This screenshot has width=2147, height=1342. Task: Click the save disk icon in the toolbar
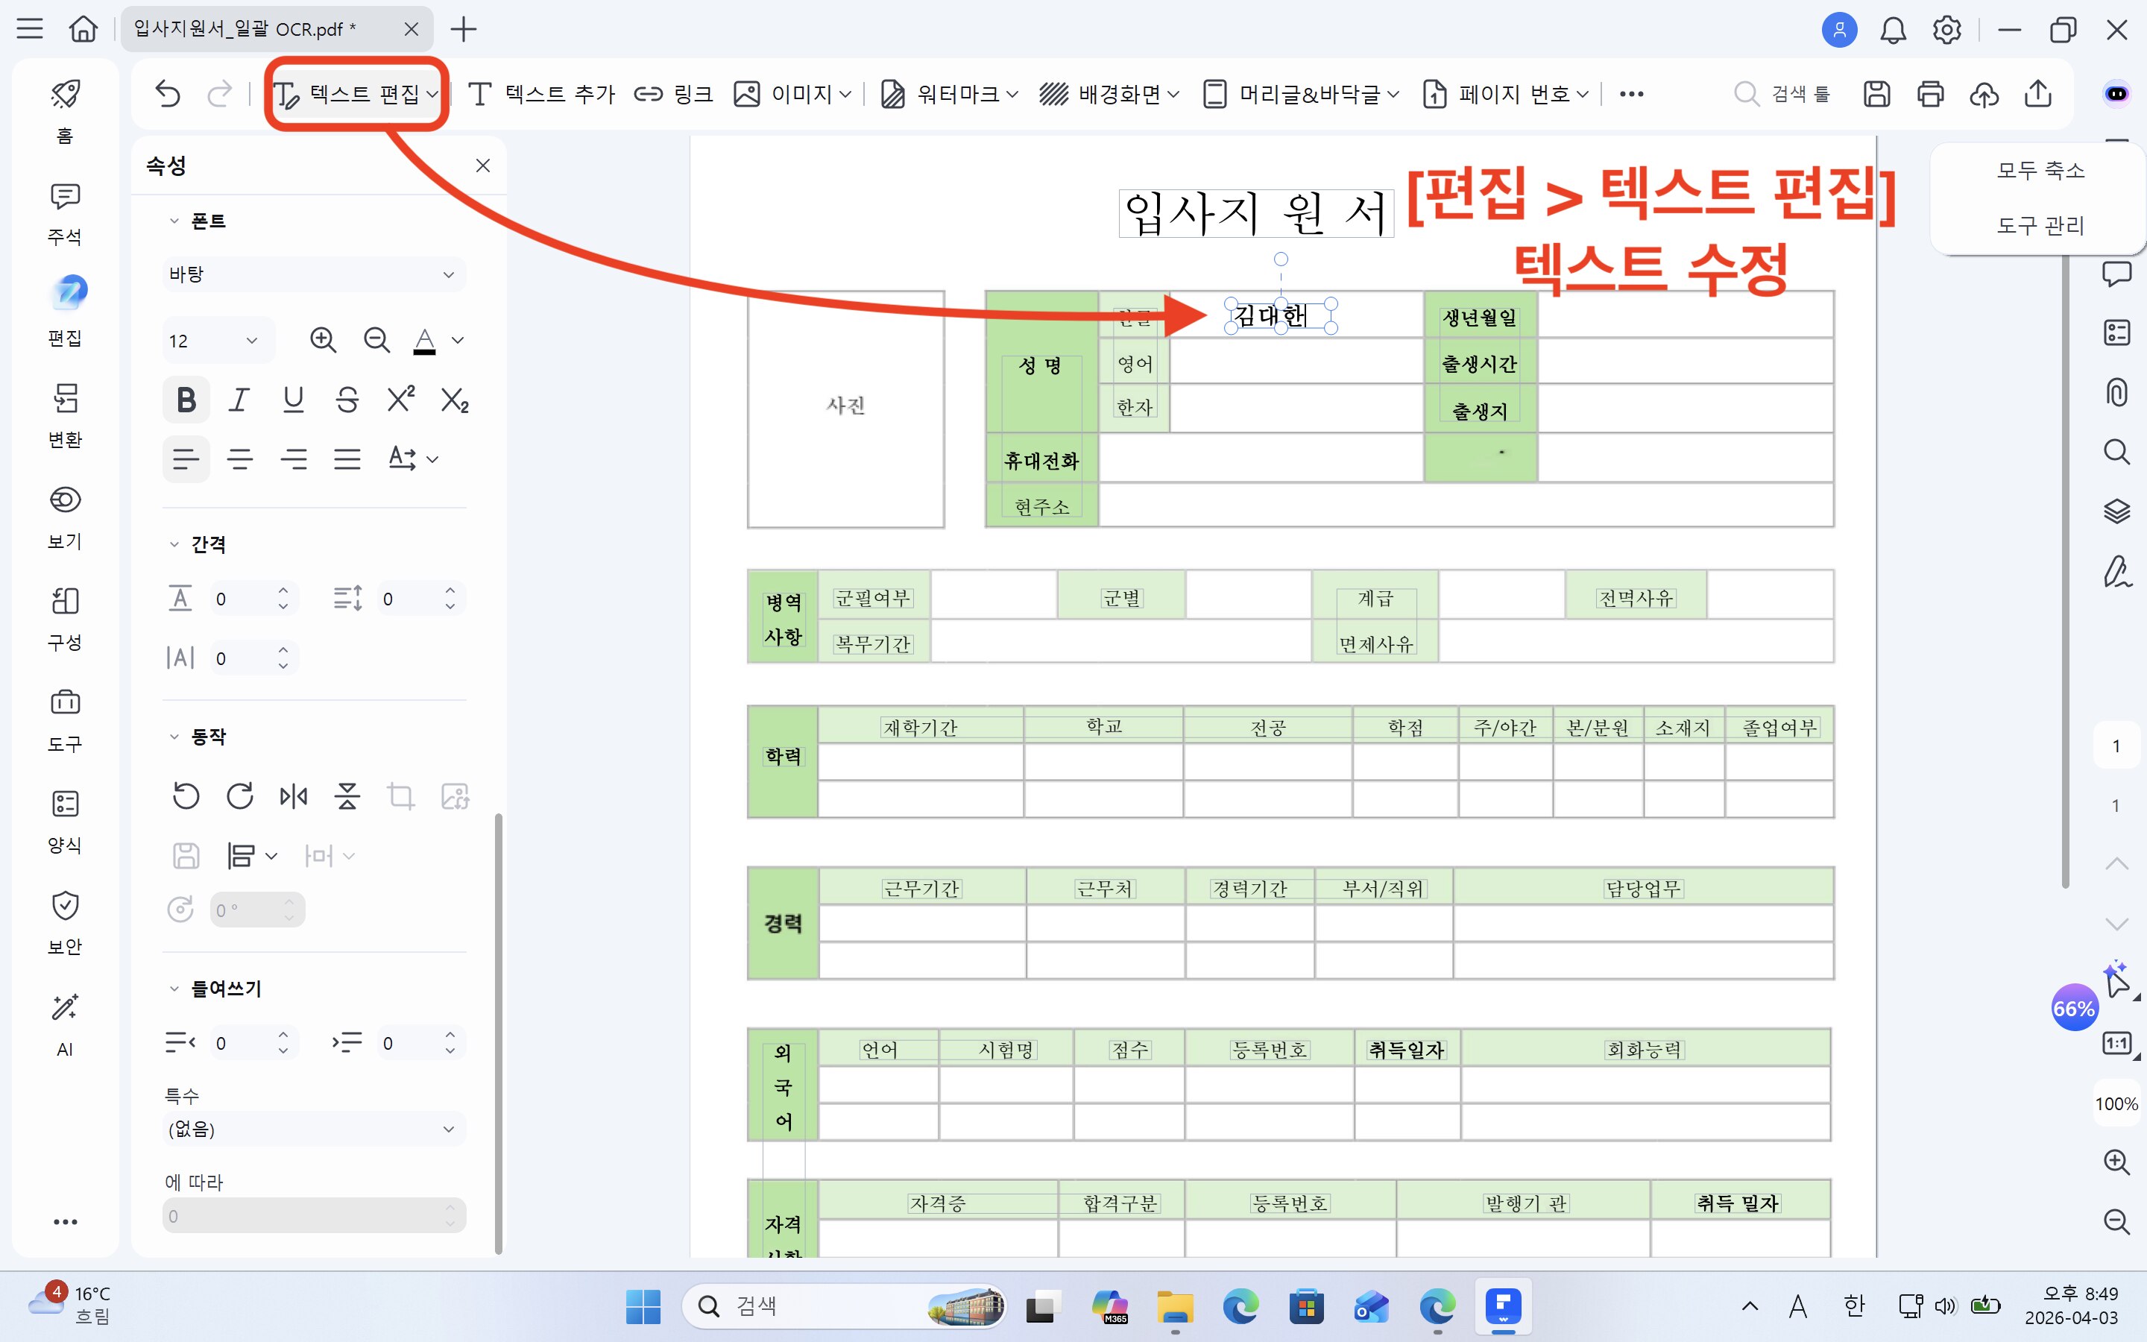click(x=1876, y=93)
